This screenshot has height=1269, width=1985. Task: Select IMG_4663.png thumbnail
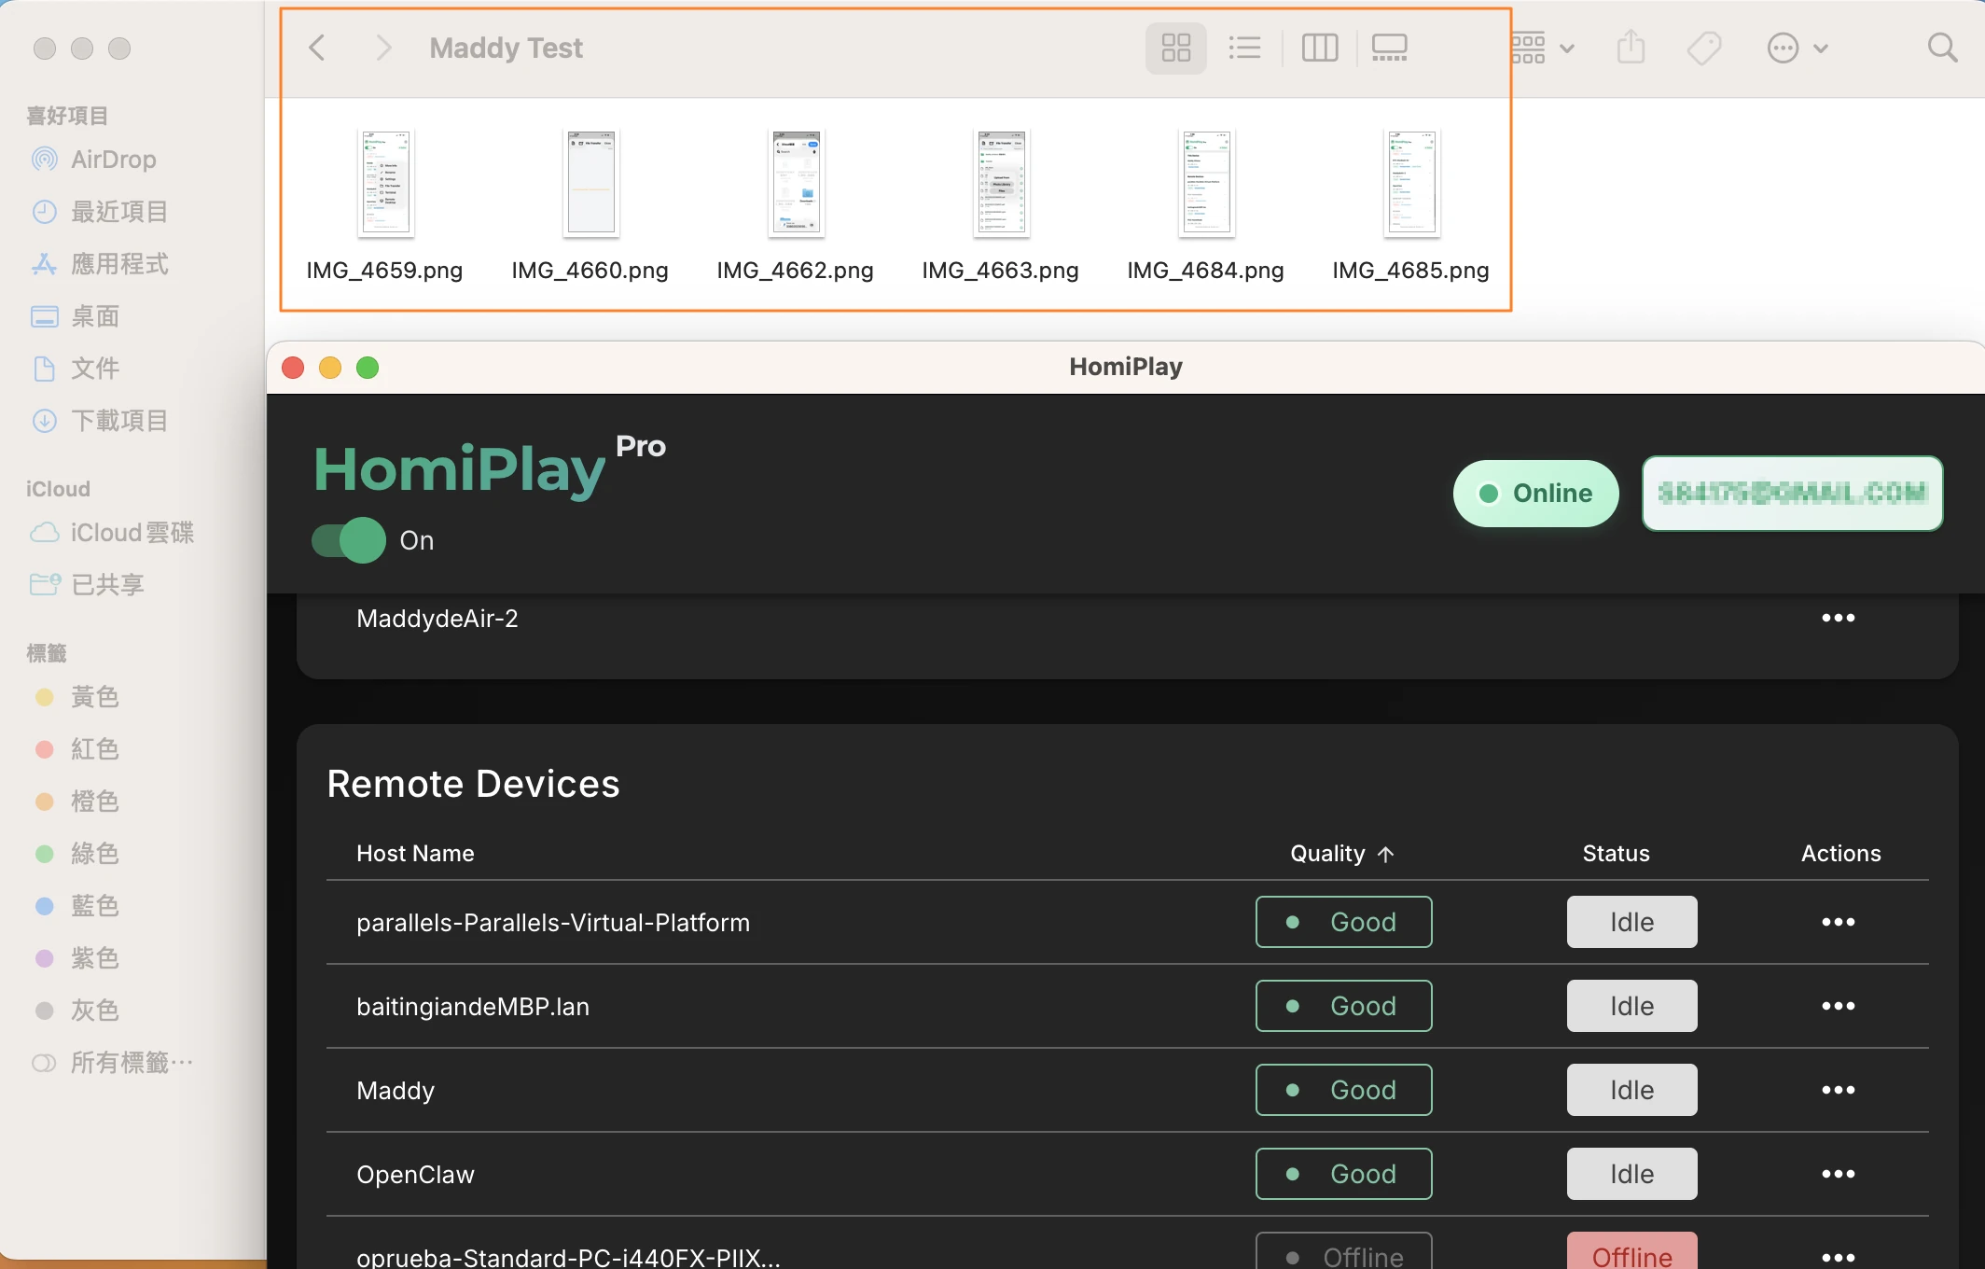pyautogui.click(x=1001, y=182)
